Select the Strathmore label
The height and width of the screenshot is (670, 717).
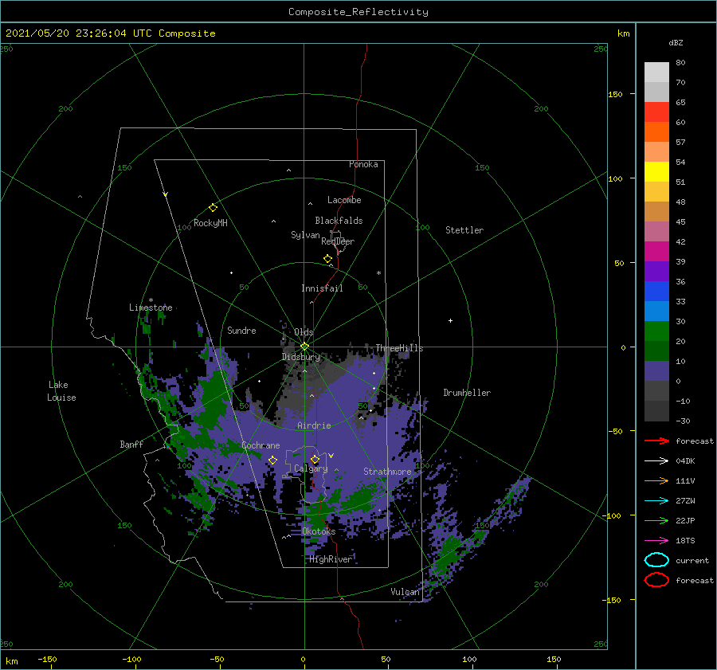click(387, 472)
